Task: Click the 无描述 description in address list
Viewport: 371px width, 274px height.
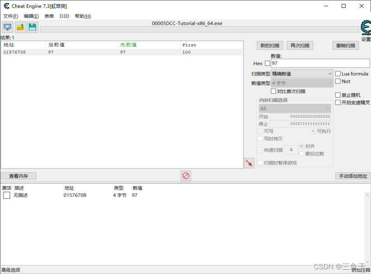Action: click(x=21, y=195)
